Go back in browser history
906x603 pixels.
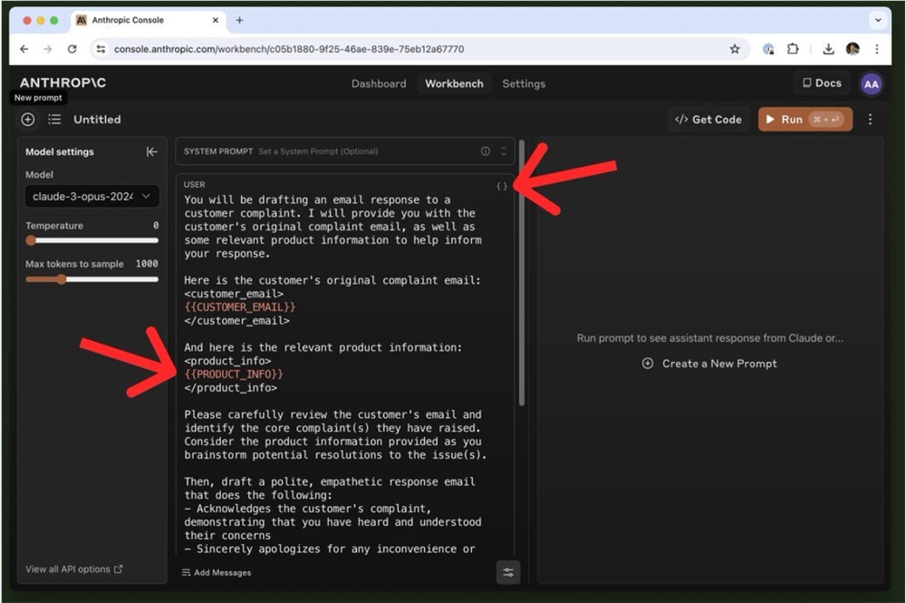pyautogui.click(x=24, y=49)
